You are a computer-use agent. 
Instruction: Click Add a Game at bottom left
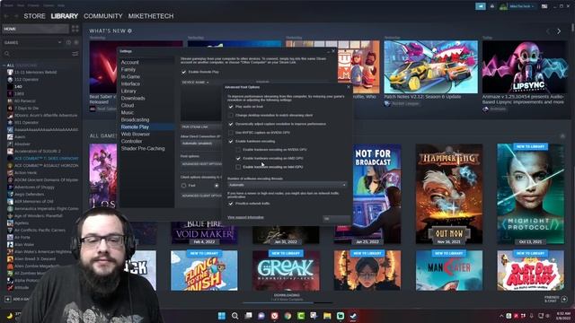tap(18, 299)
